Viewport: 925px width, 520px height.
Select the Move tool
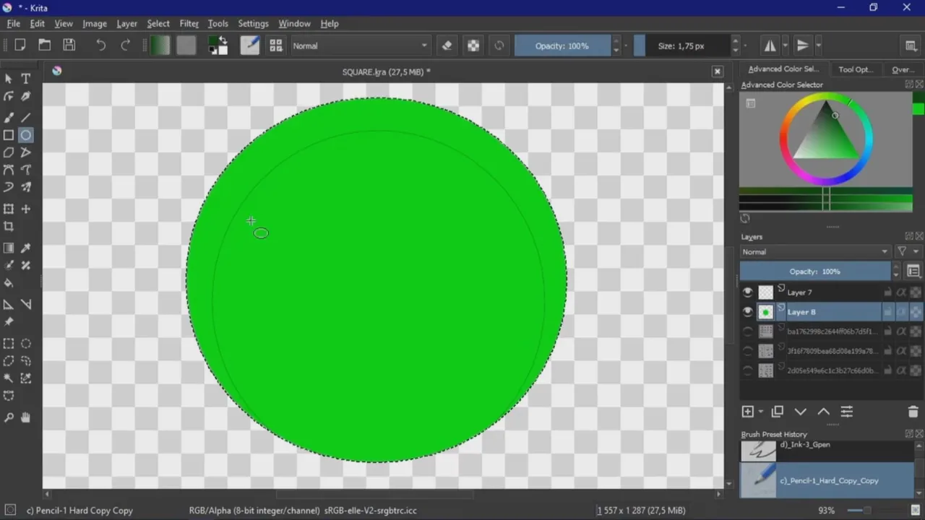point(26,209)
